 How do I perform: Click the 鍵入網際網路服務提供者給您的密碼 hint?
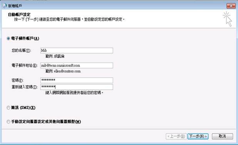74,93
